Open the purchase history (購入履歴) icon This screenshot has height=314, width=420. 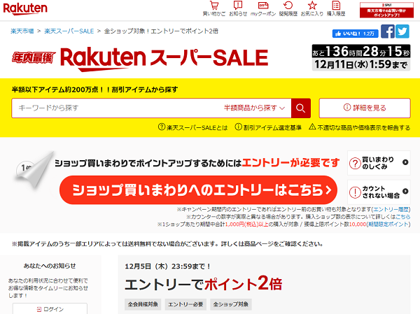(336, 9)
